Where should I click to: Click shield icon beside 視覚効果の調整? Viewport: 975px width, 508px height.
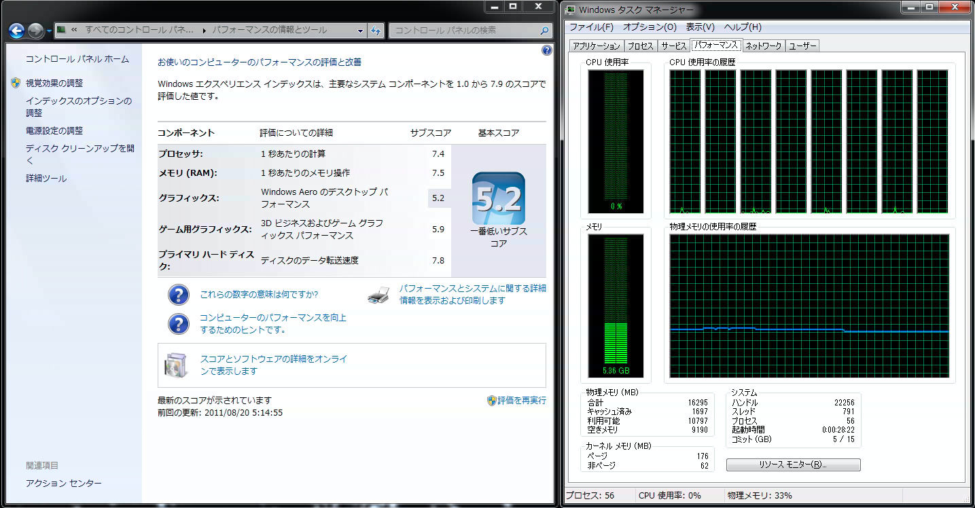pos(16,83)
